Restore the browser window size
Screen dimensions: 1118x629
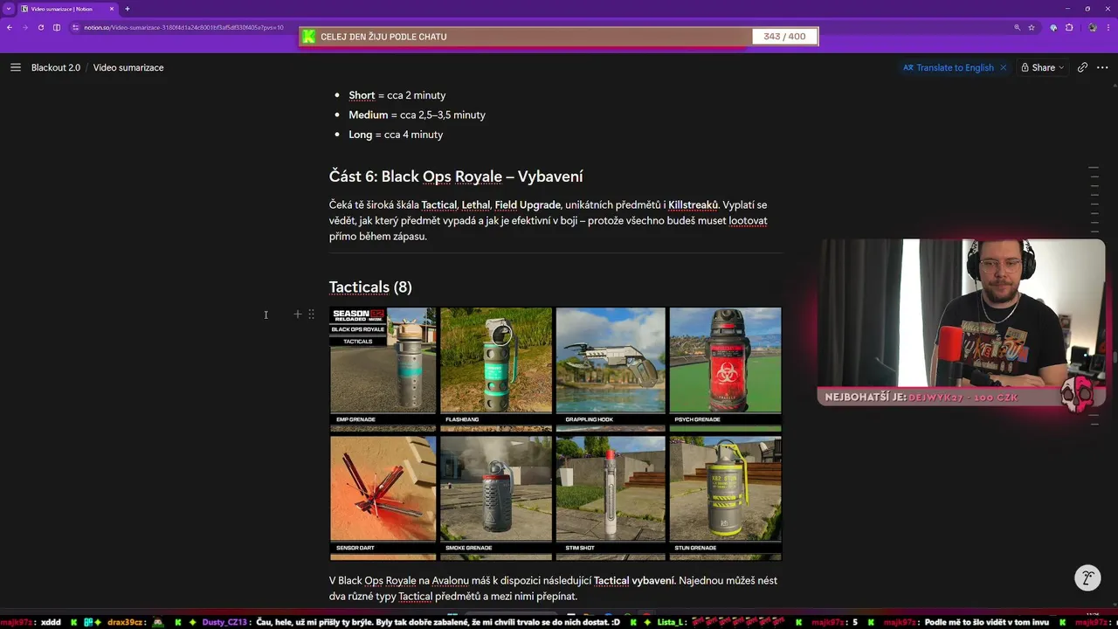(1087, 9)
